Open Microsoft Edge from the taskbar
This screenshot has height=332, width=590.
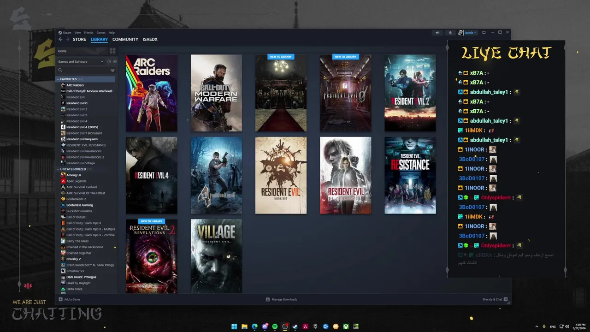click(254, 326)
